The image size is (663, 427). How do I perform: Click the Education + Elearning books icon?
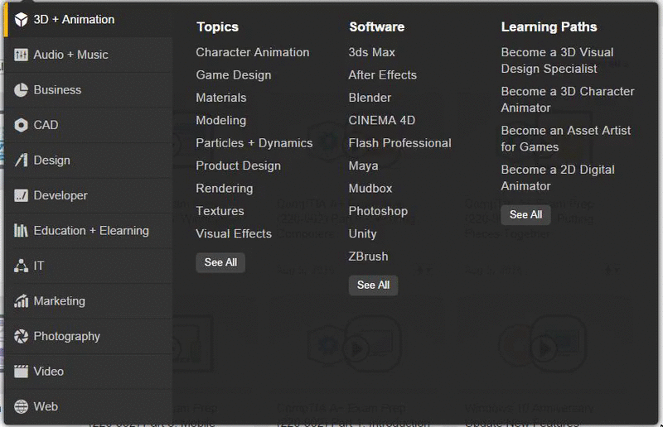(x=22, y=231)
